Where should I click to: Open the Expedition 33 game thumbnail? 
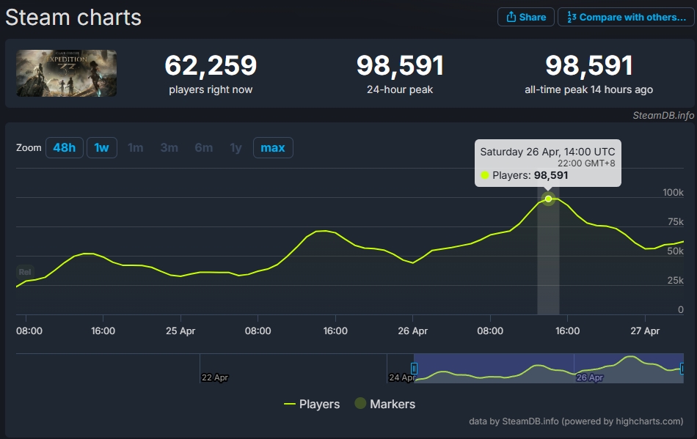67,73
